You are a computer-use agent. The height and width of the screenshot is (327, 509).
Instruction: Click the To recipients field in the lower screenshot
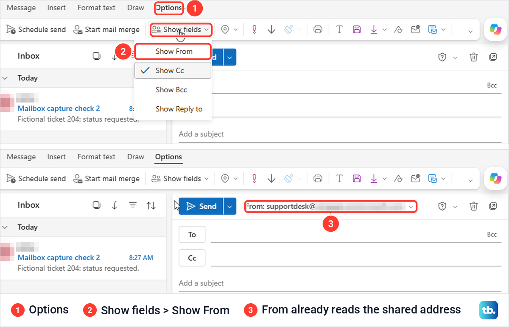(x=355, y=235)
